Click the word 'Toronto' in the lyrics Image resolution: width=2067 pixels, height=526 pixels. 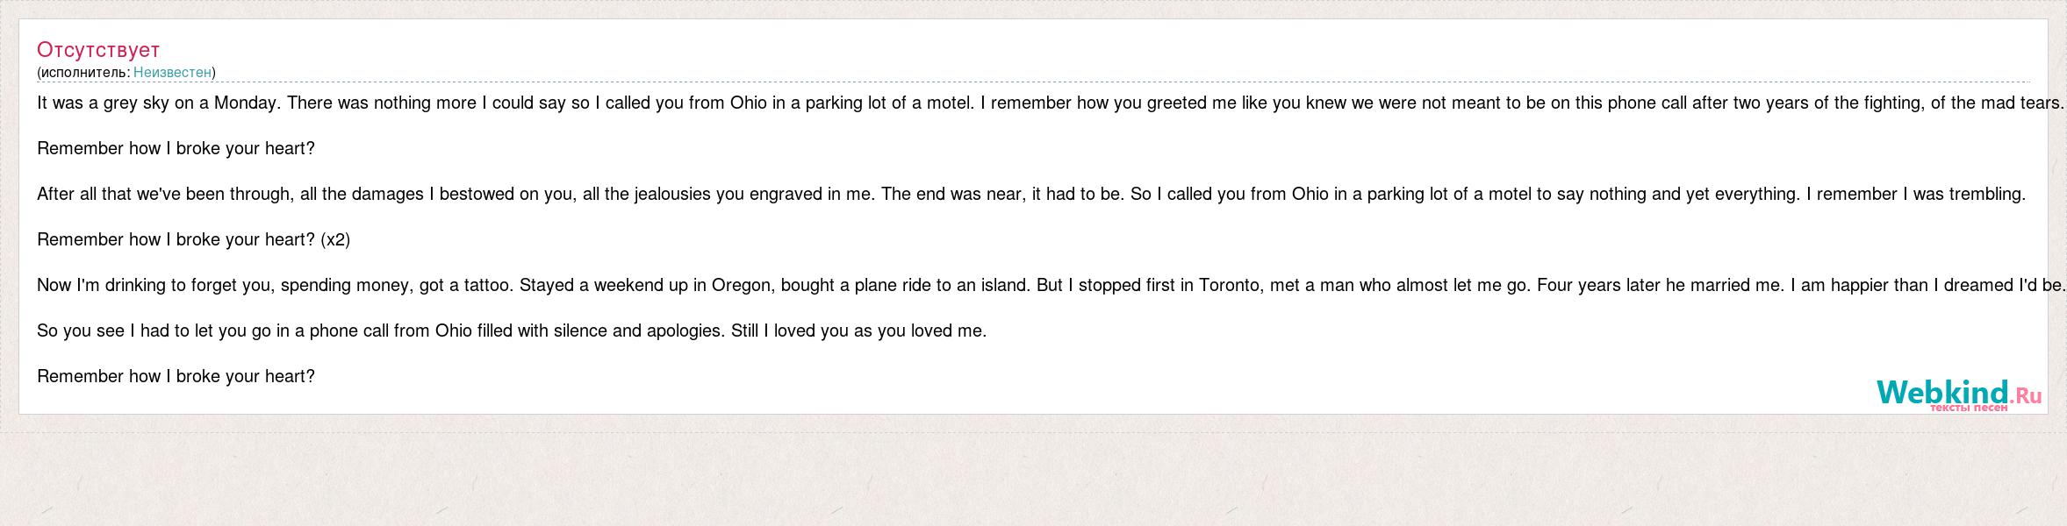coord(1230,285)
